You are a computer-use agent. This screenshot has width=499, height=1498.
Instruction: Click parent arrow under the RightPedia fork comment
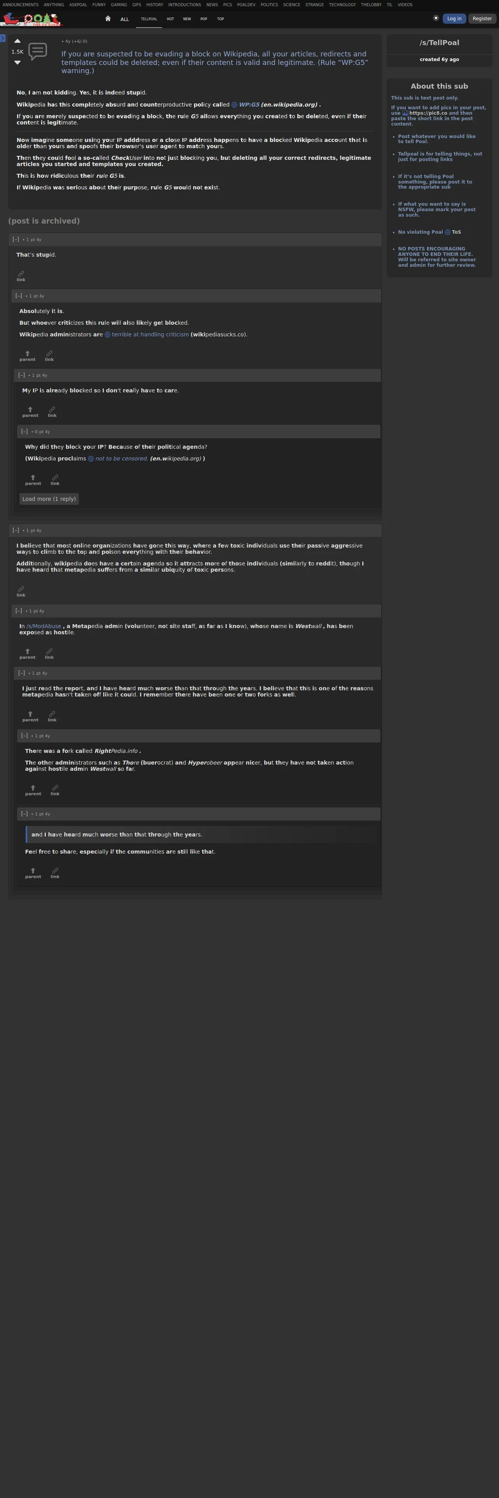pos(33,790)
